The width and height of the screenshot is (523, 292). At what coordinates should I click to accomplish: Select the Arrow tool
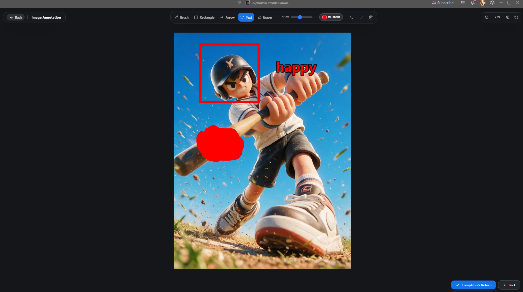click(227, 17)
